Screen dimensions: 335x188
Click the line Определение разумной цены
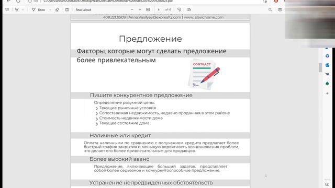tap(125, 102)
